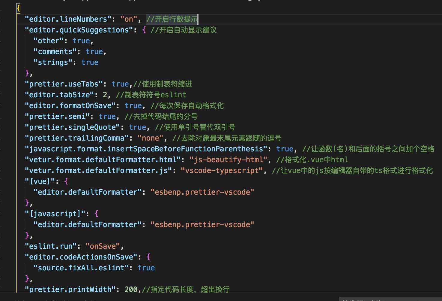
Task: Click "editor.defaultFormatter" inside the [vue] block
Action: pyautogui.click(x=88, y=192)
